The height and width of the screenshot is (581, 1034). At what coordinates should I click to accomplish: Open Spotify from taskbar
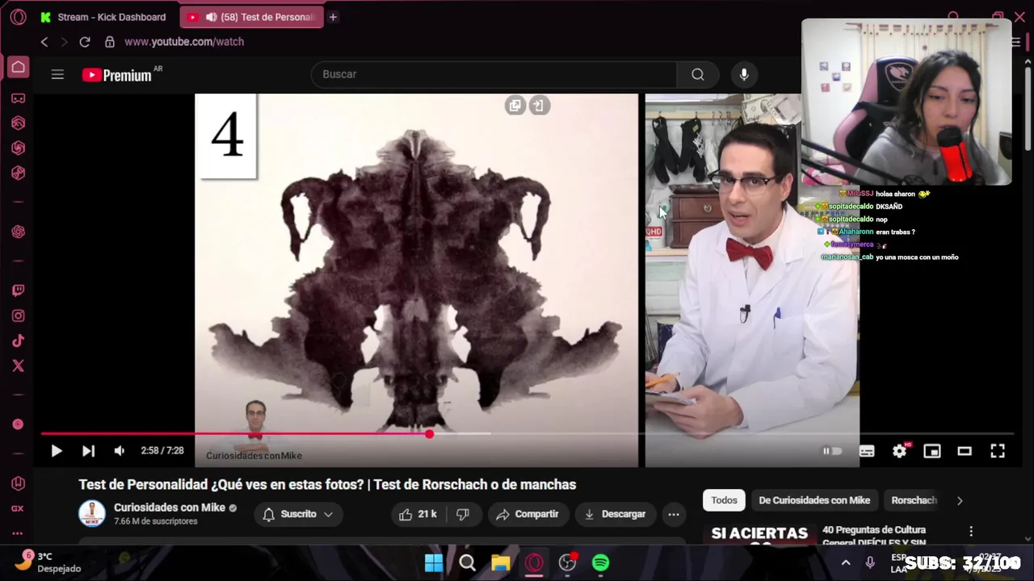(601, 562)
